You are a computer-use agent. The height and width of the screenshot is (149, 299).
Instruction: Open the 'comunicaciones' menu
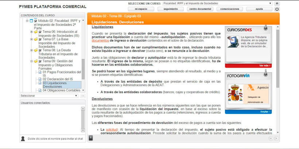230,9
